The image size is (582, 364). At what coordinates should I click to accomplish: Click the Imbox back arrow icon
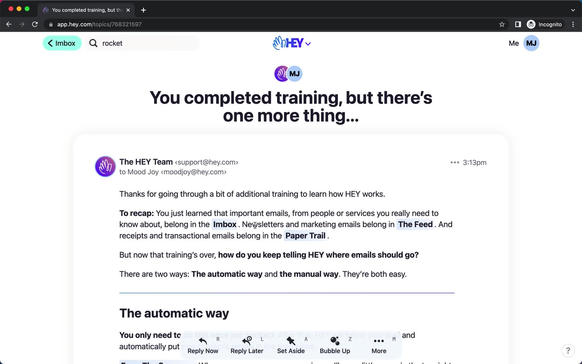click(51, 43)
